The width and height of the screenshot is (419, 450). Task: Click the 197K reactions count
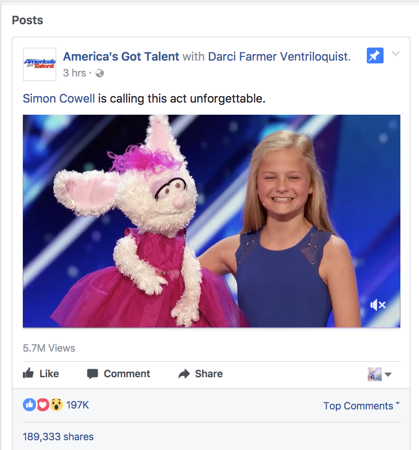(x=77, y=405)
